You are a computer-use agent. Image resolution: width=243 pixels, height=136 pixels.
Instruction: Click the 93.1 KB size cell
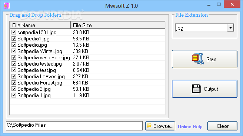click(81, 89)
